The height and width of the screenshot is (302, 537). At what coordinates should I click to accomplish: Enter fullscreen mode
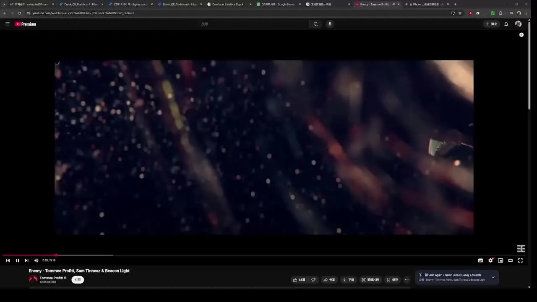click(520, 260)
